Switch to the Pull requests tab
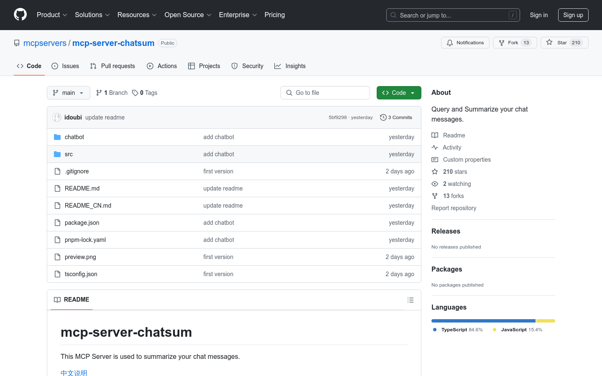This screenshot has width=602, height=376. coord(112,66)
